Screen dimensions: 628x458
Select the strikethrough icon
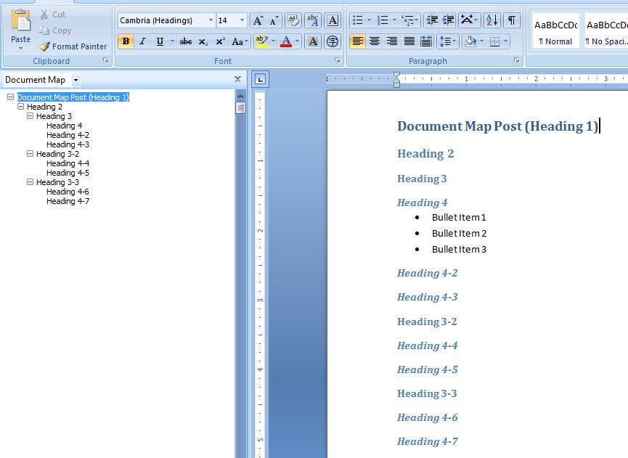tap(185, 41)
